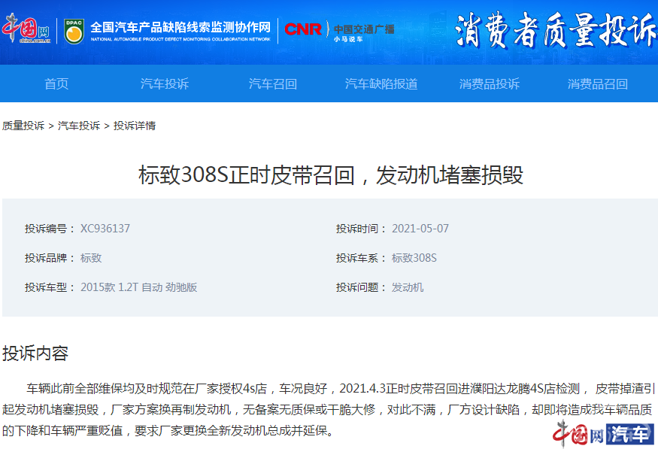Click the brand value 标致
The width and height of the screenshot is (658, 455).
tap(91, 258)
